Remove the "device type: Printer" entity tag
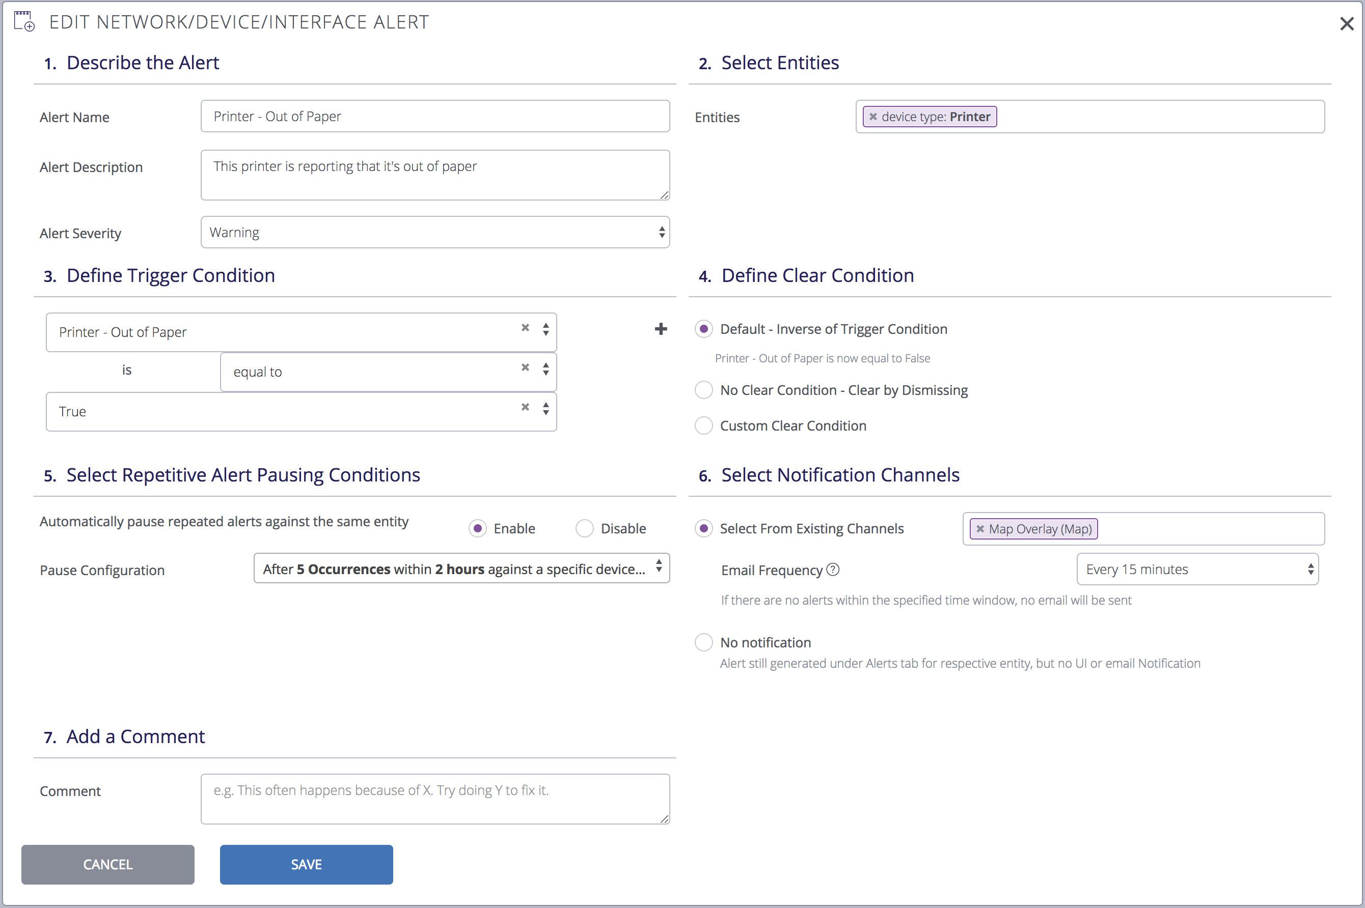 click(x=873, y=116)
